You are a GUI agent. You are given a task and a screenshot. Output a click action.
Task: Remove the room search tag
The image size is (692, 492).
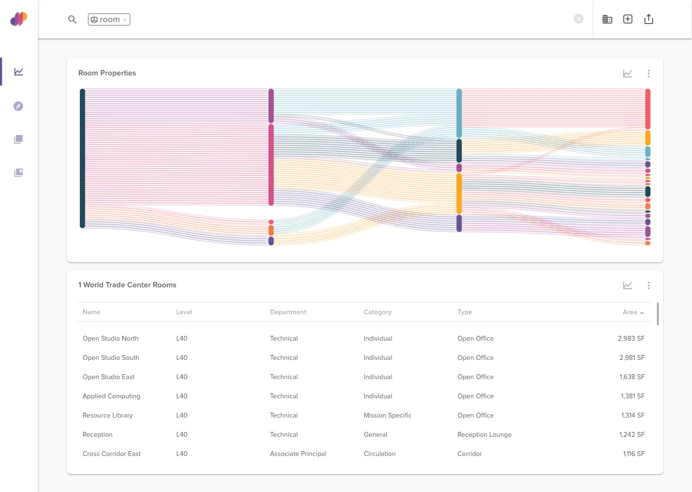125,20
